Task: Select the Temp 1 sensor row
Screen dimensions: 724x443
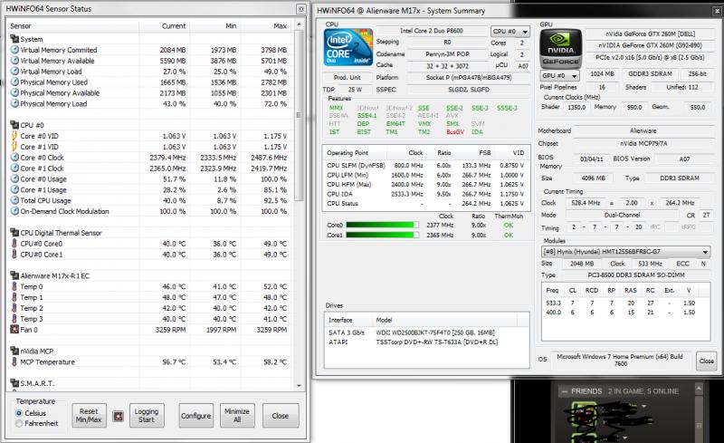Action: [x=150, y=297]
